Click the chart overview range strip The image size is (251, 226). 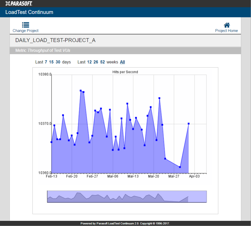127,197
